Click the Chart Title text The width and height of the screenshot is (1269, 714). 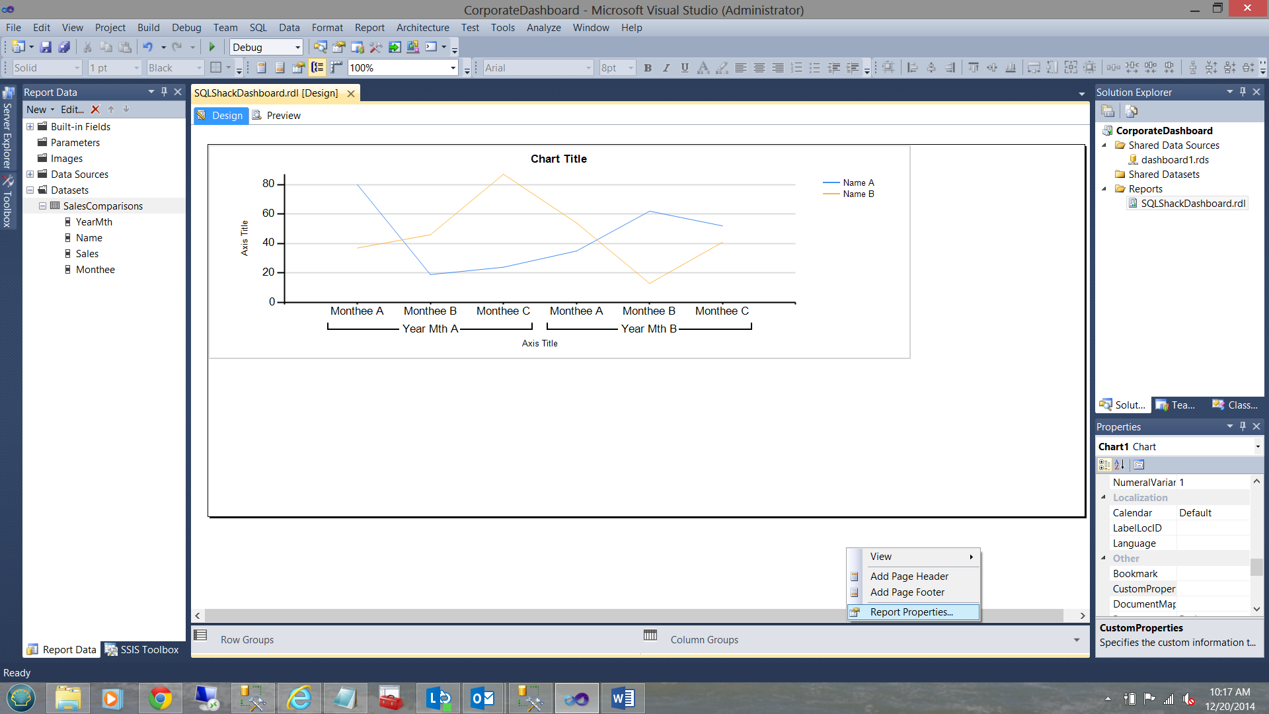[558, 159]
